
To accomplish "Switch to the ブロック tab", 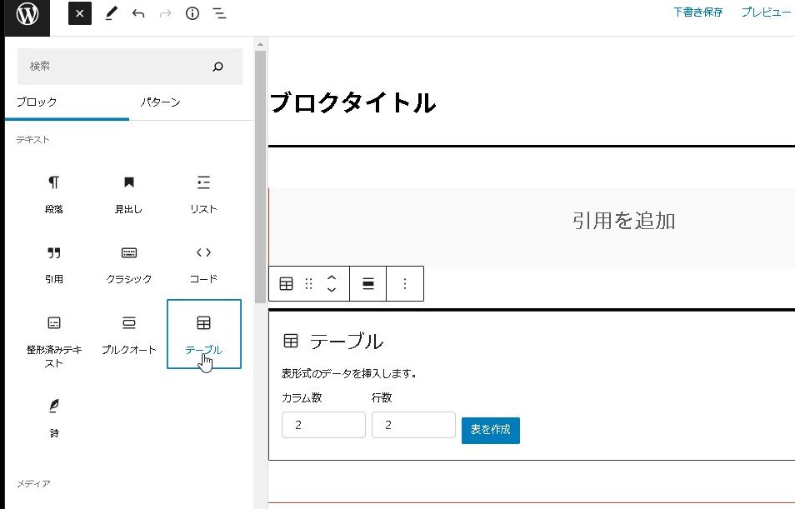I will coord(37,102).
